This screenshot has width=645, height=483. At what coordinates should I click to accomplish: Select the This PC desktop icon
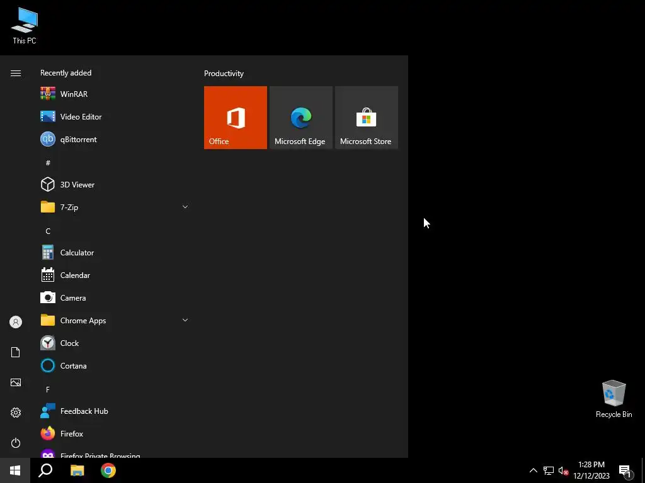[x=25, y=26]
